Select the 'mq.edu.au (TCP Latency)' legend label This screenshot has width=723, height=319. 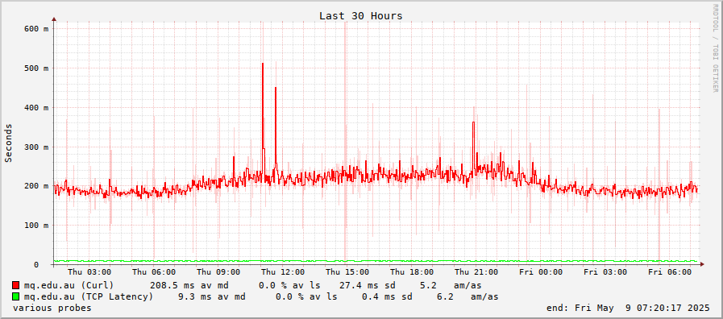[x=89, y=296]
